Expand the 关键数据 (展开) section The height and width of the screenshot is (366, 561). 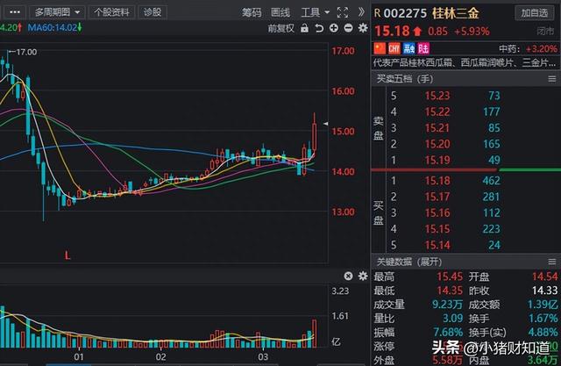[409, 262]
